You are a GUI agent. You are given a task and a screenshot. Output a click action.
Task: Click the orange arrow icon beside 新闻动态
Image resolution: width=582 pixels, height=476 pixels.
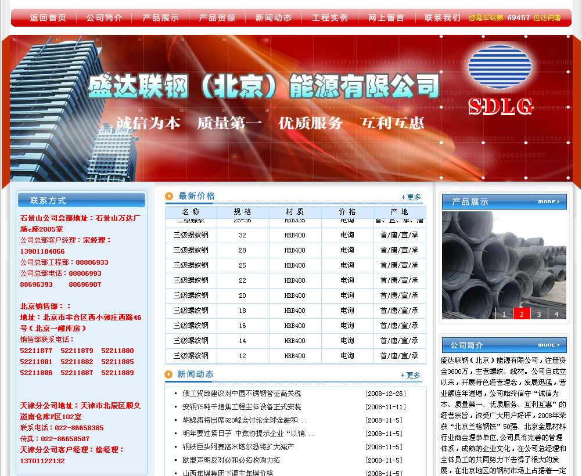pos(169,374)
